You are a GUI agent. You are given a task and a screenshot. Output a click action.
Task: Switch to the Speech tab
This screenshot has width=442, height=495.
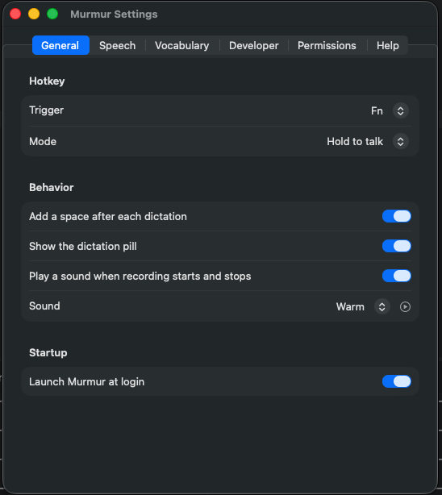point(118,45)
